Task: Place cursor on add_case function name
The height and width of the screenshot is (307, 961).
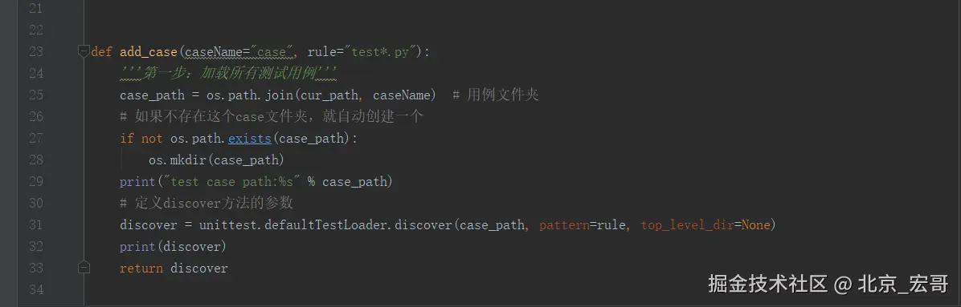Action: (149, 52)
